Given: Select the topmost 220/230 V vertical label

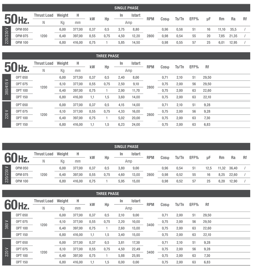Looking at the screenshot, I should click(7, 36).
